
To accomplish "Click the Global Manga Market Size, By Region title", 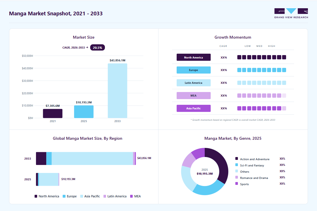I will coord(88,138).
